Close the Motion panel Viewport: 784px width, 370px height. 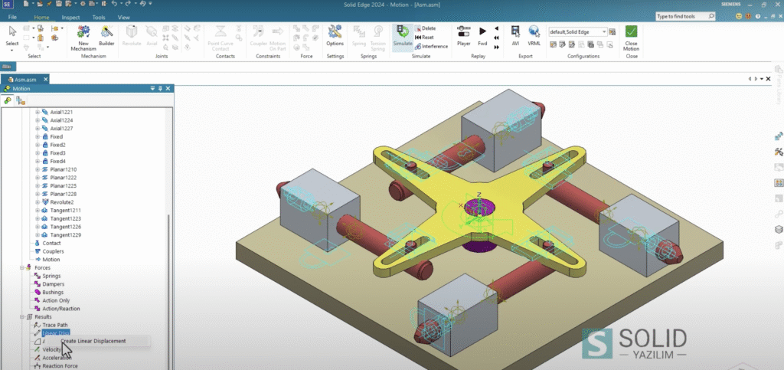(168, 89)
